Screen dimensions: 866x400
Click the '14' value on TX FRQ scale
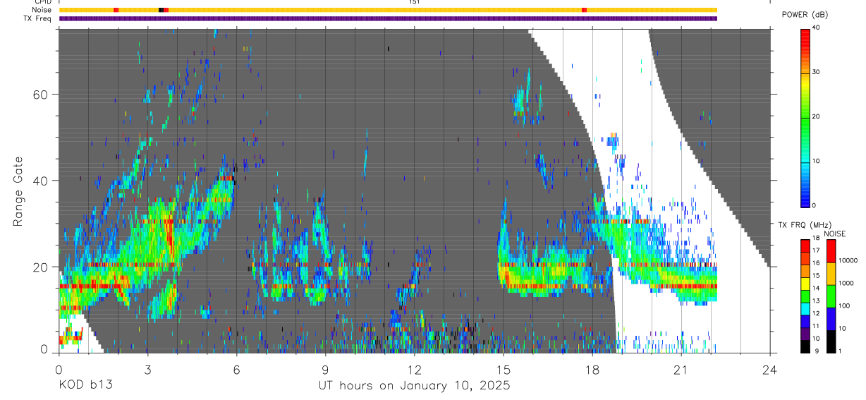coord(816,289)
